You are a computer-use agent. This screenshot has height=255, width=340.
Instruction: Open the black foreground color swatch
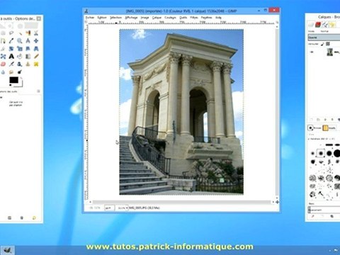(x=13, y=80)
